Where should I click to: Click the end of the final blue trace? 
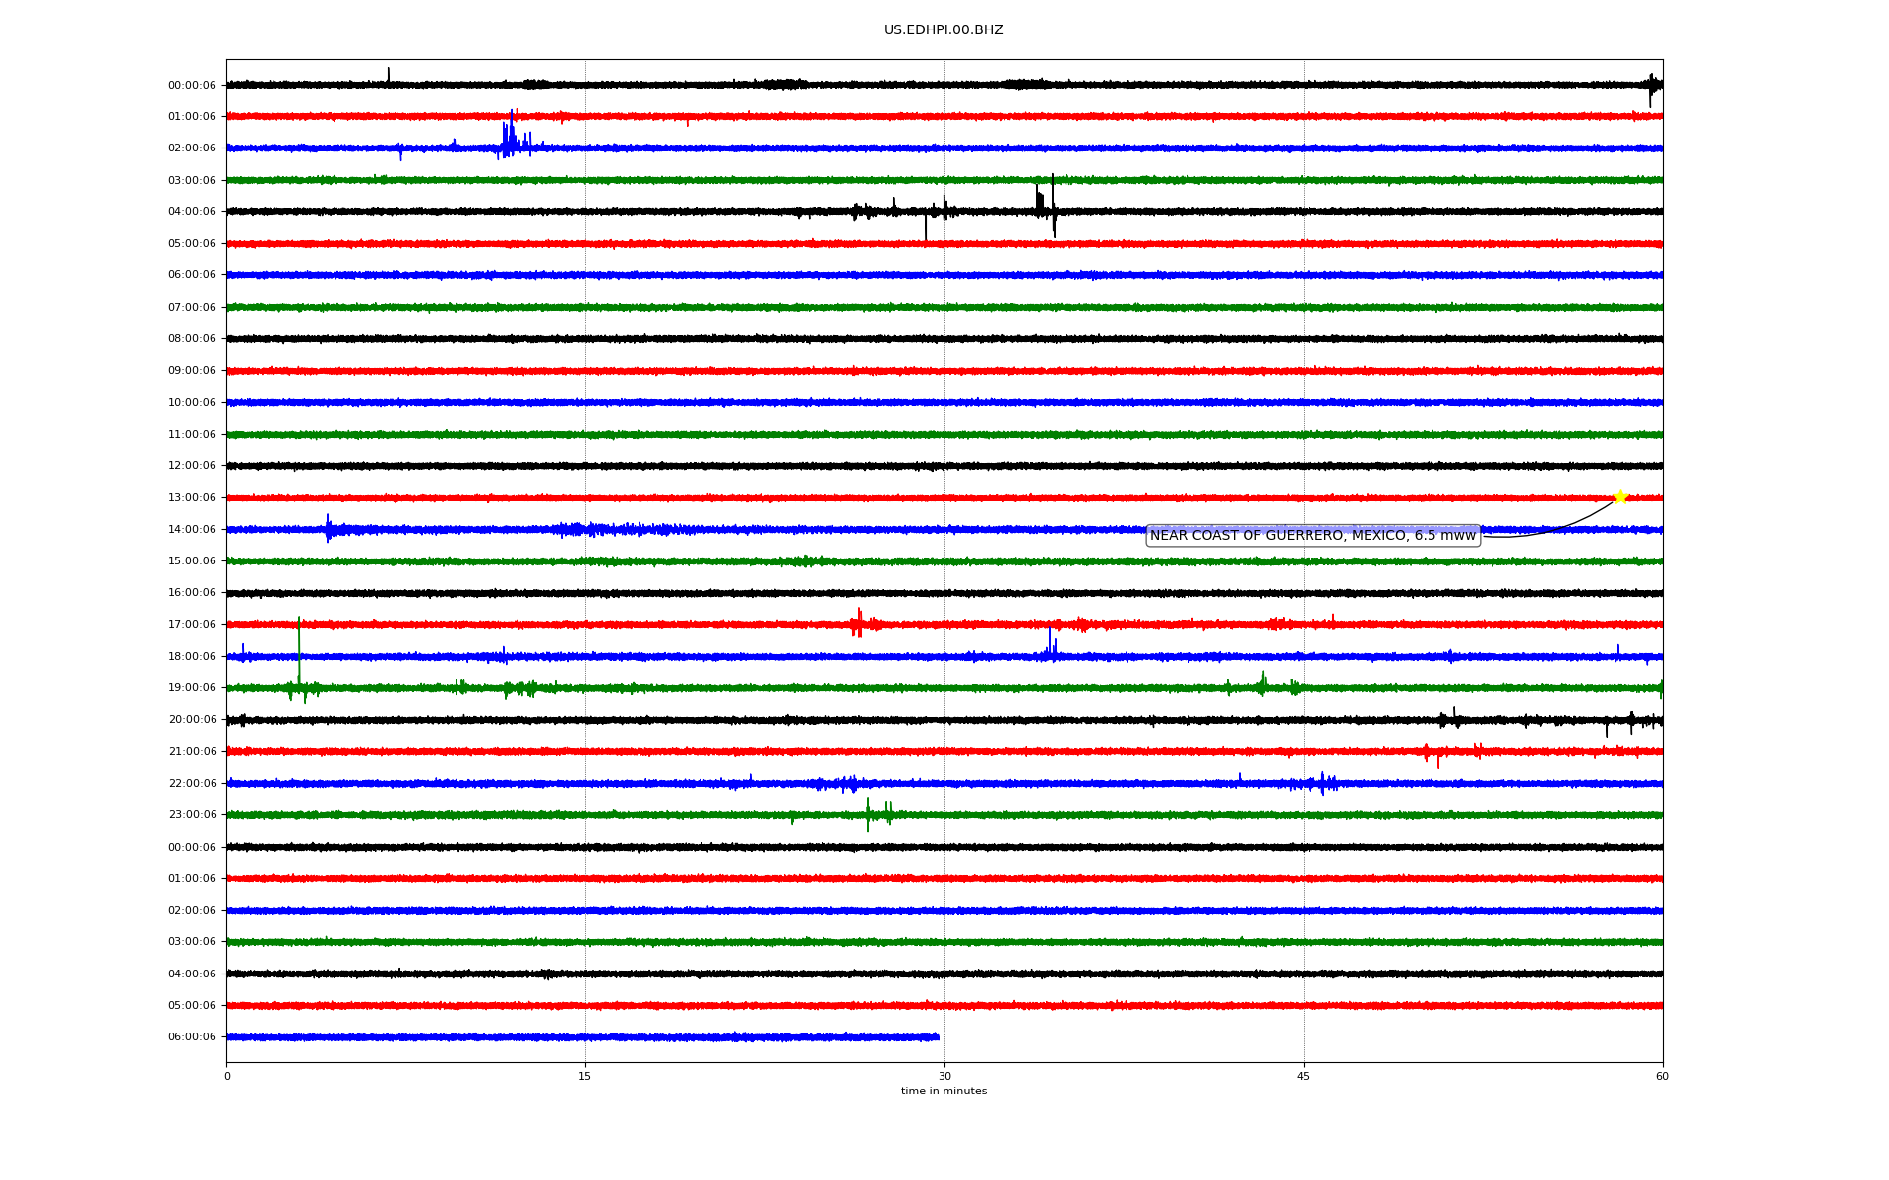(x=938, y=1037)
